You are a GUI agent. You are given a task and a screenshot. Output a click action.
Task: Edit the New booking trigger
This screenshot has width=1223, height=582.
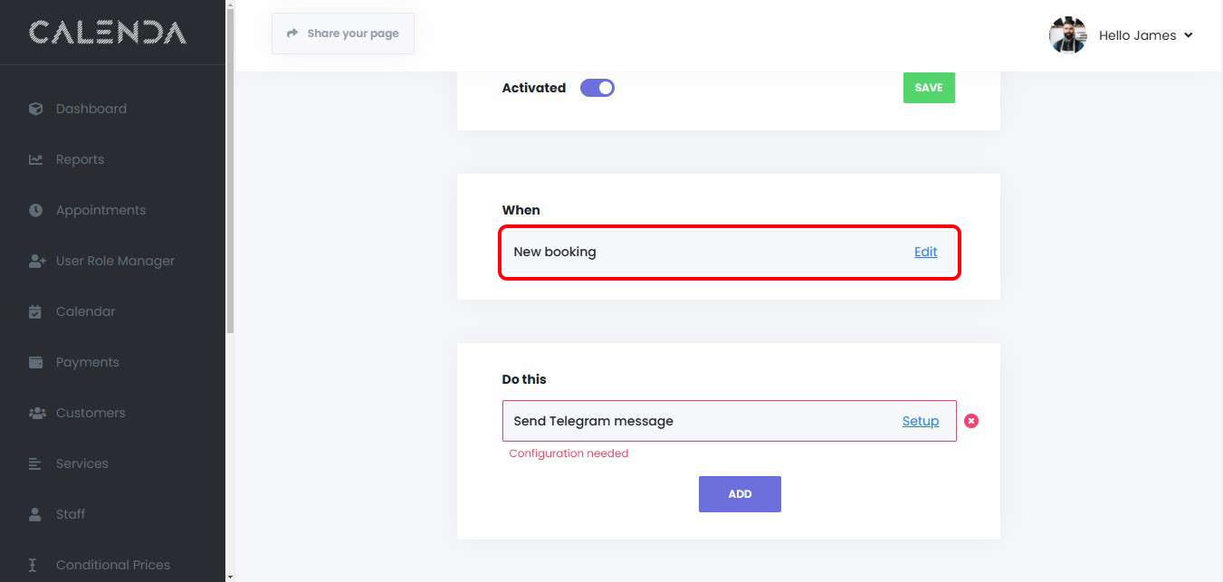coord(925,252)
